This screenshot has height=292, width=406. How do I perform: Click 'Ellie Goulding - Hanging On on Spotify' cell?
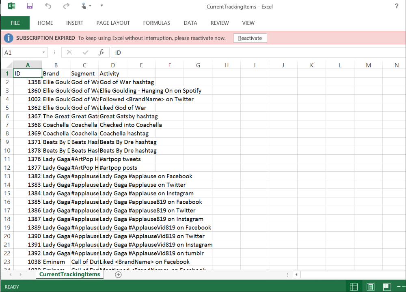151,91
